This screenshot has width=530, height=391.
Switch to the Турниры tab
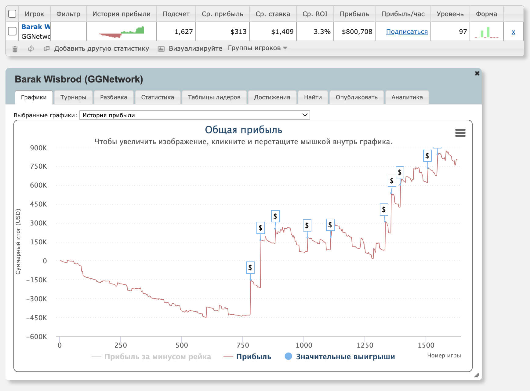click(x=73, y=97)
